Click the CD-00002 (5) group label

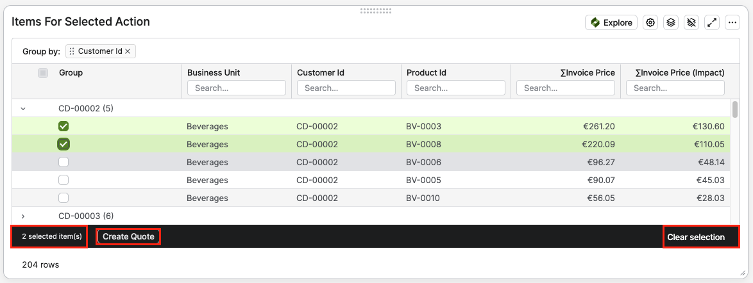pos(86,109)
